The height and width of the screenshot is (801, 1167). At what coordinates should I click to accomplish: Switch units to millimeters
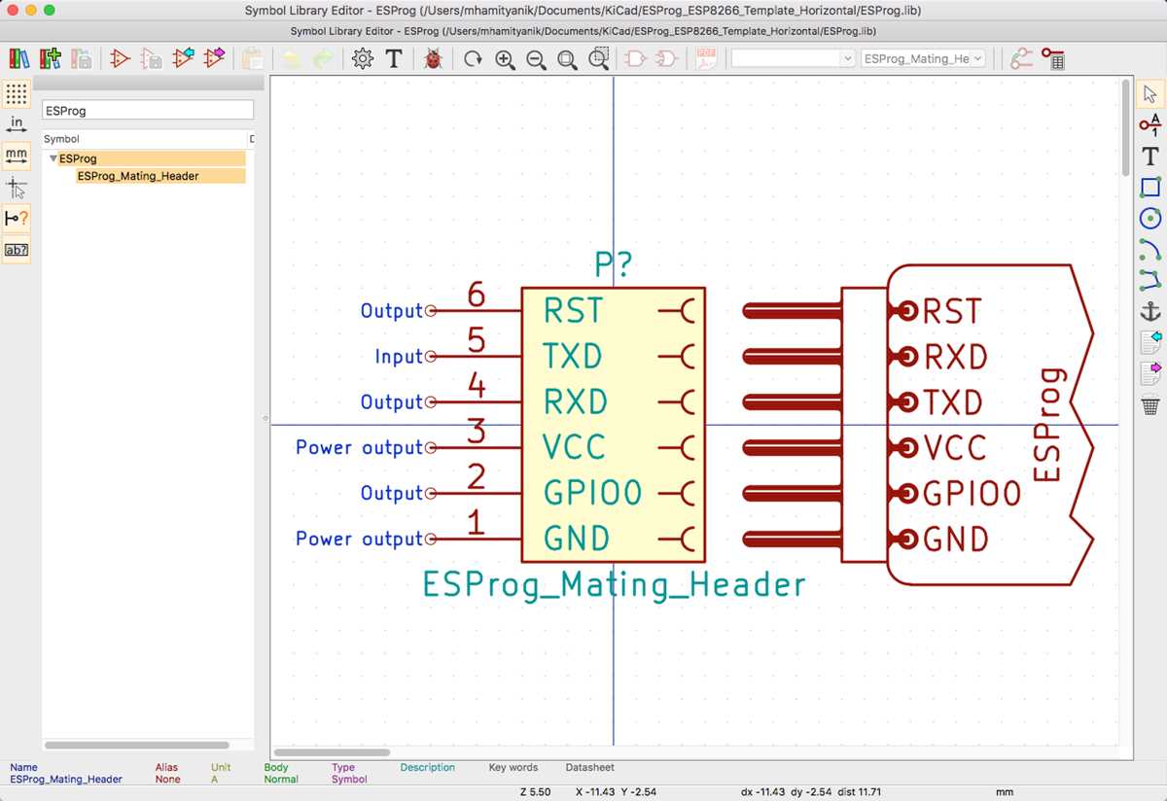pyautogui.click(x=17, y=156)
